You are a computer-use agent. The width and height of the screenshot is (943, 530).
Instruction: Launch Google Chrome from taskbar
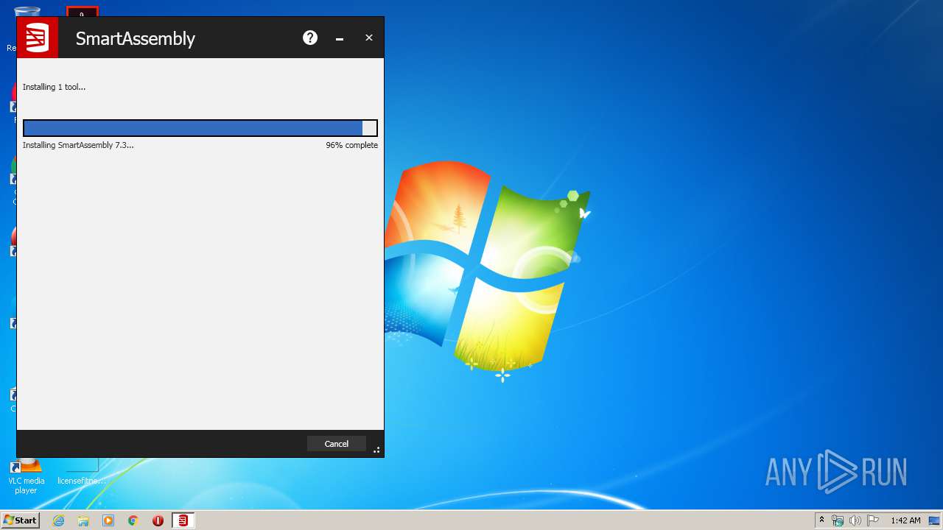[x=133, y=520]
